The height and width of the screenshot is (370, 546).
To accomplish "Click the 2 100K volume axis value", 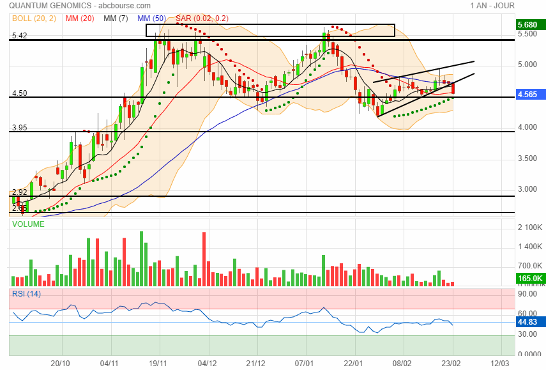I will click(x=529, y=227).
